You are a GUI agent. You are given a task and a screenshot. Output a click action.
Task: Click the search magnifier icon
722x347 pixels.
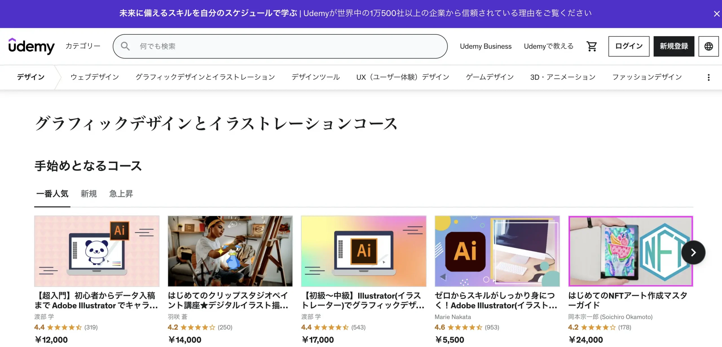coord(125,46)
